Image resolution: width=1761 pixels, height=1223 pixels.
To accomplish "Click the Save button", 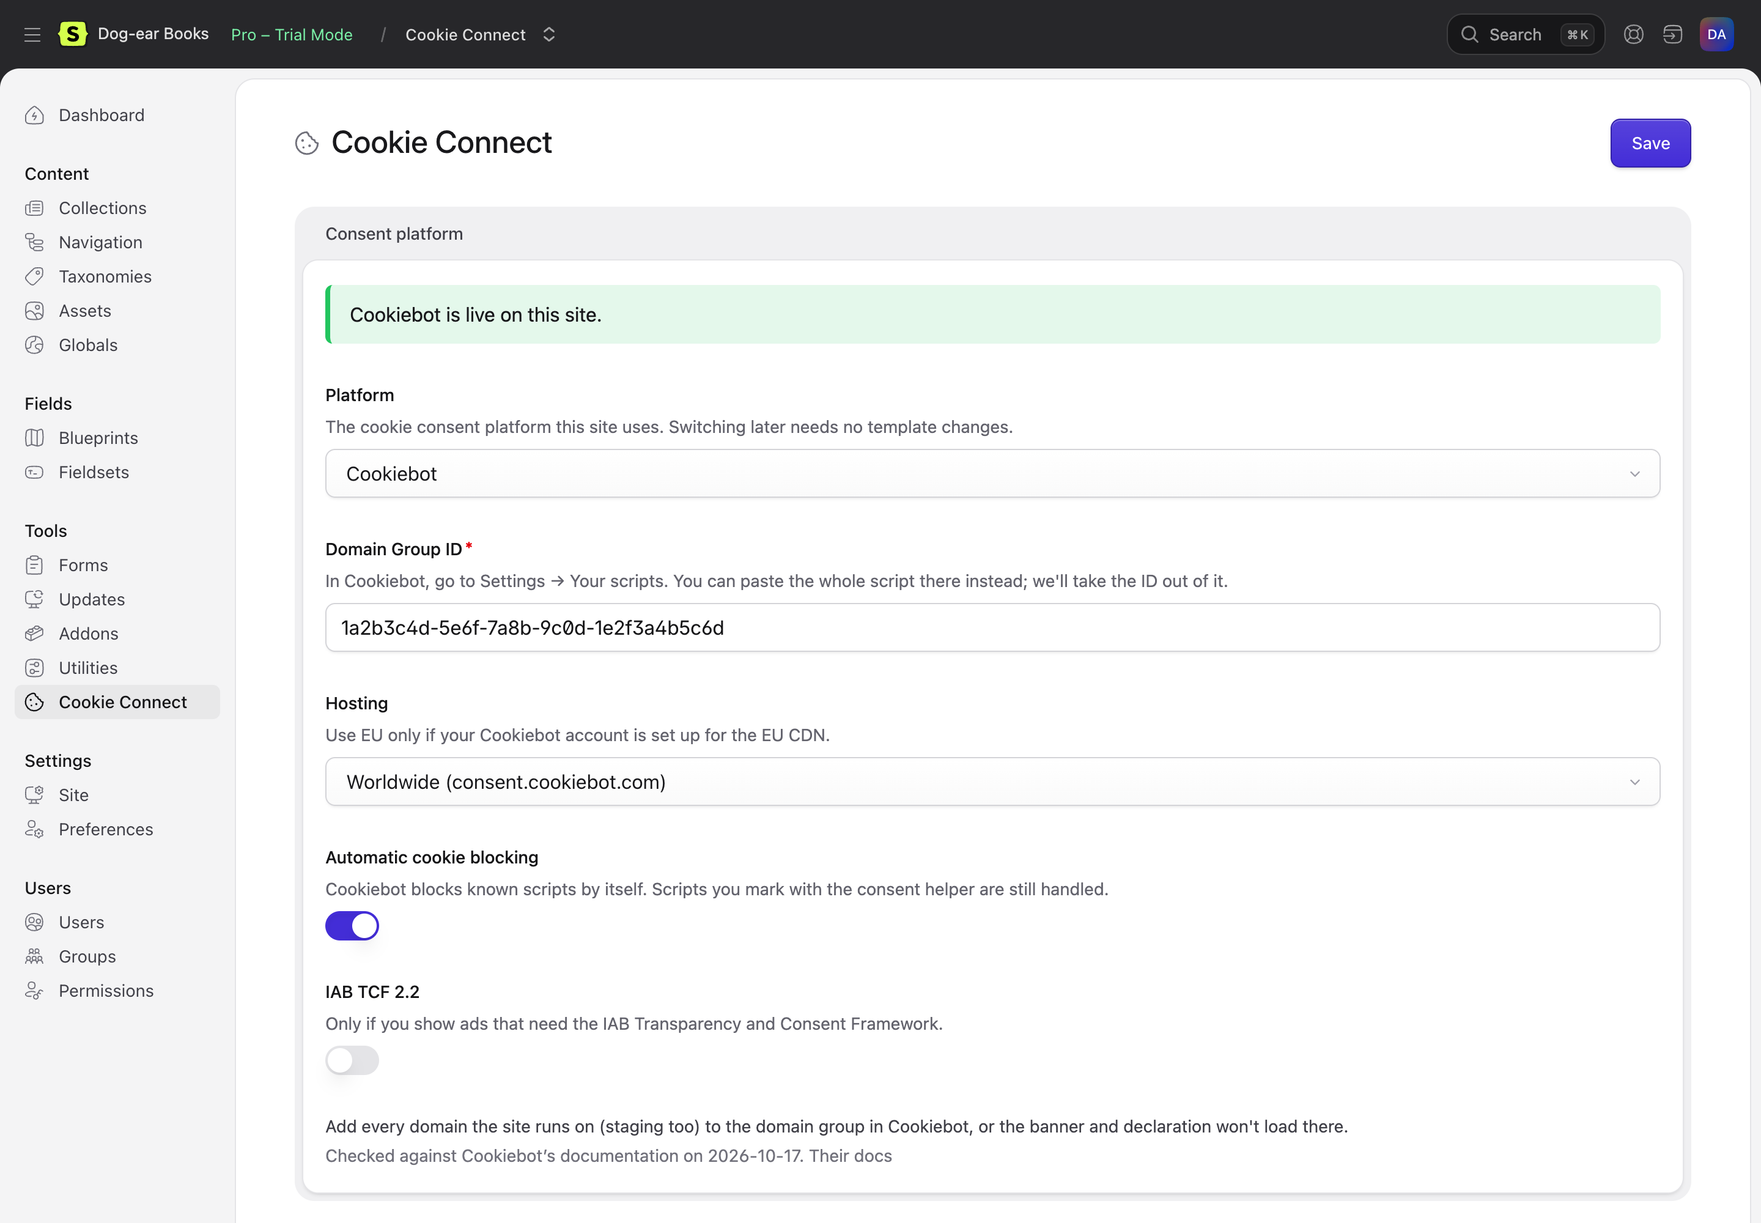I will click(x=1650, y=143).
